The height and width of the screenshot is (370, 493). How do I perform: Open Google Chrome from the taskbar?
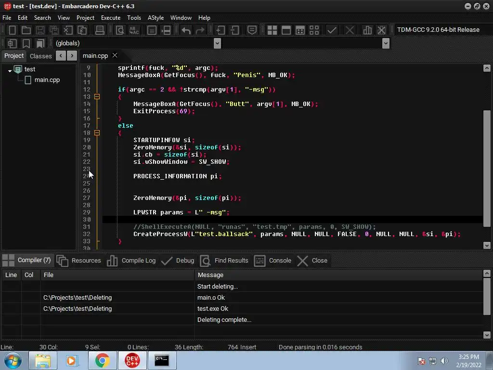(102, 360)
